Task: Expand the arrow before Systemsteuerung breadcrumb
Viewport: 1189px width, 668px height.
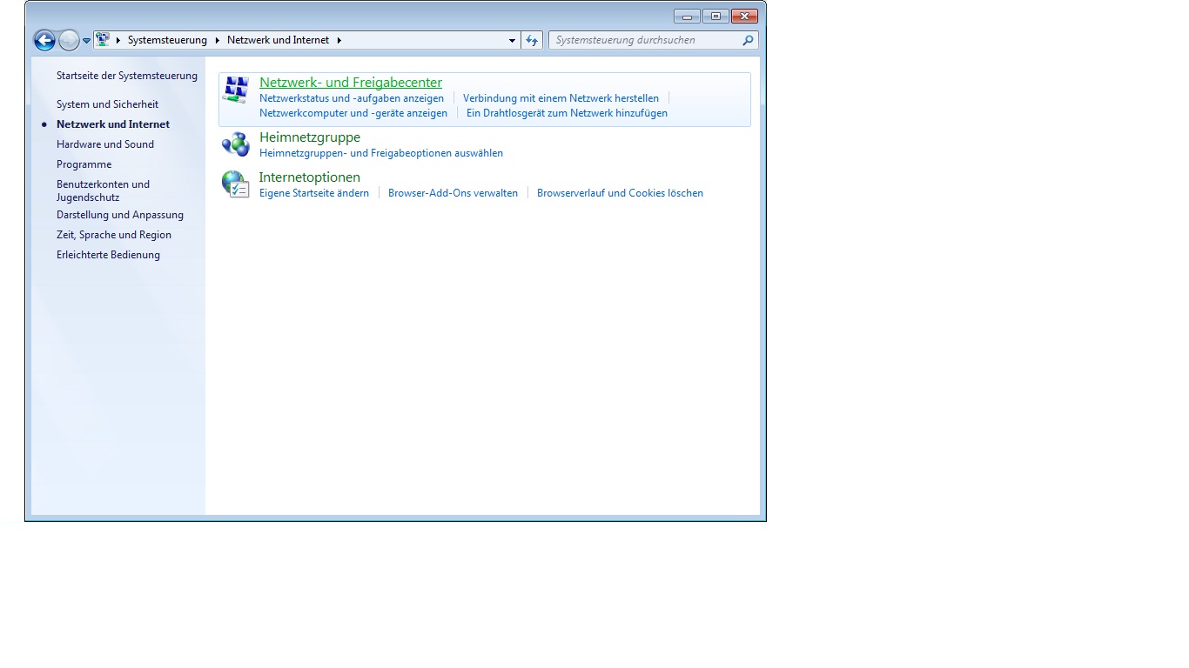Action: (118, 40)
